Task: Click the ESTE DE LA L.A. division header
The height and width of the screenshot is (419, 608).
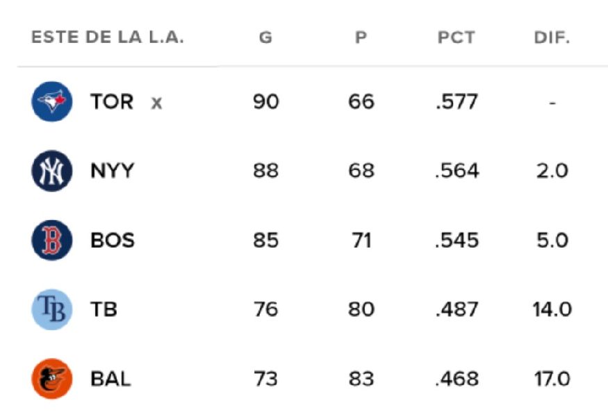Action: (108, 38)
